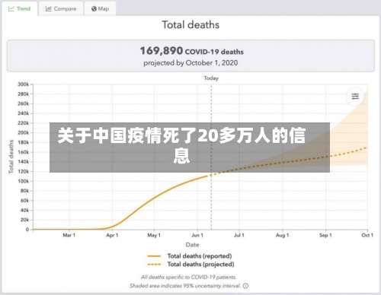Click the 100k y-axis label
Image resolution: width=381 pixels, height=295 pixels.
(24, 181)
